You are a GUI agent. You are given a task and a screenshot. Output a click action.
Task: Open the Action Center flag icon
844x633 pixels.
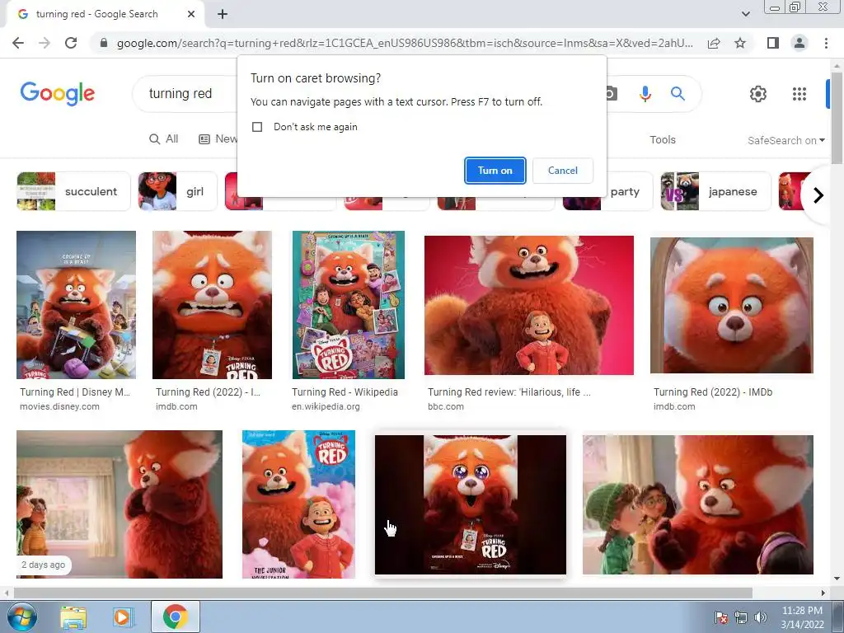point(721,617)
